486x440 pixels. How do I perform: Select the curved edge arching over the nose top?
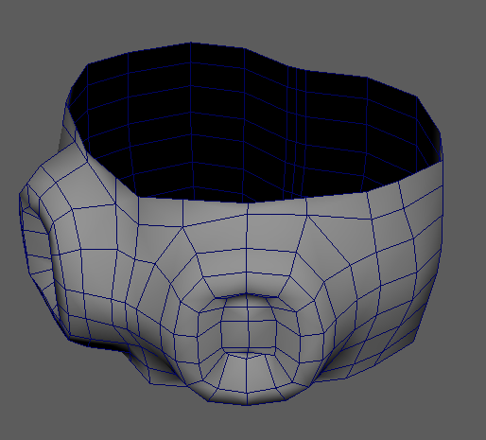247,295
